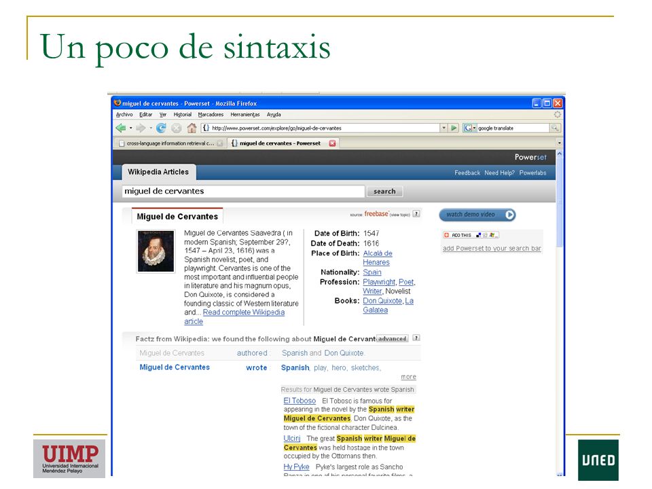
Task: Click the question mark icon next to advanced
Action: tap(416, 338)
